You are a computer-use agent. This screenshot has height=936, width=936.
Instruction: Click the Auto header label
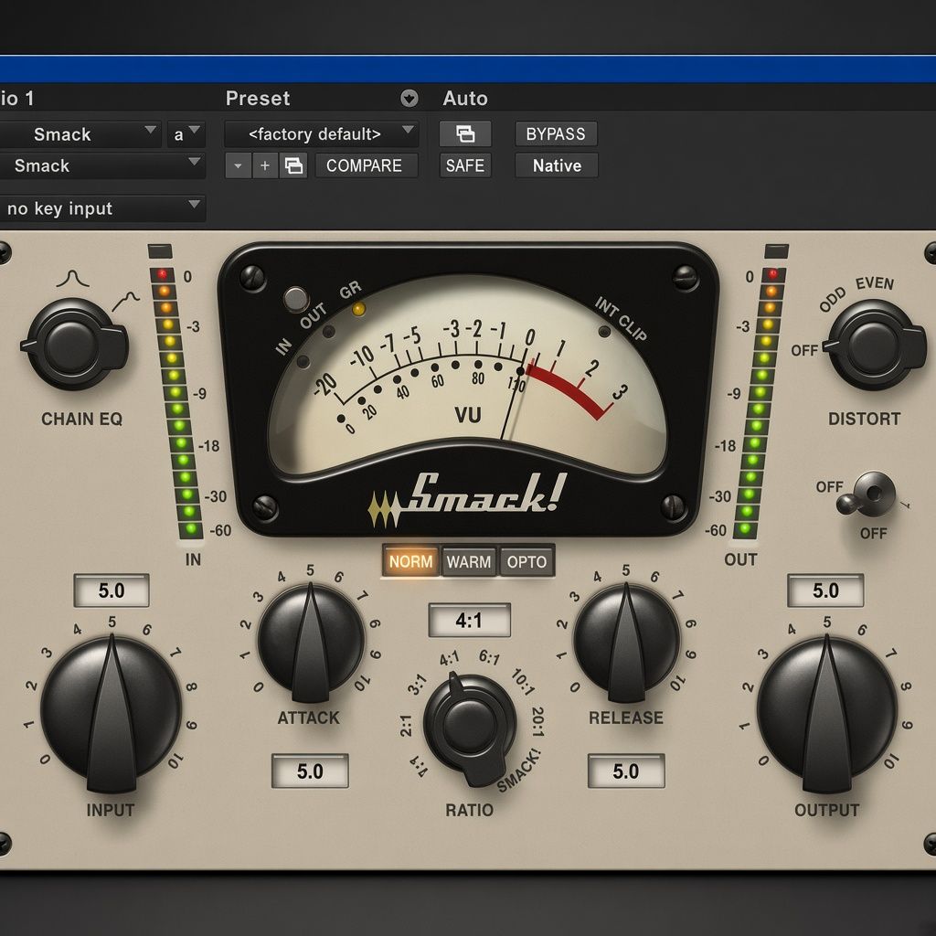point(465,99)
